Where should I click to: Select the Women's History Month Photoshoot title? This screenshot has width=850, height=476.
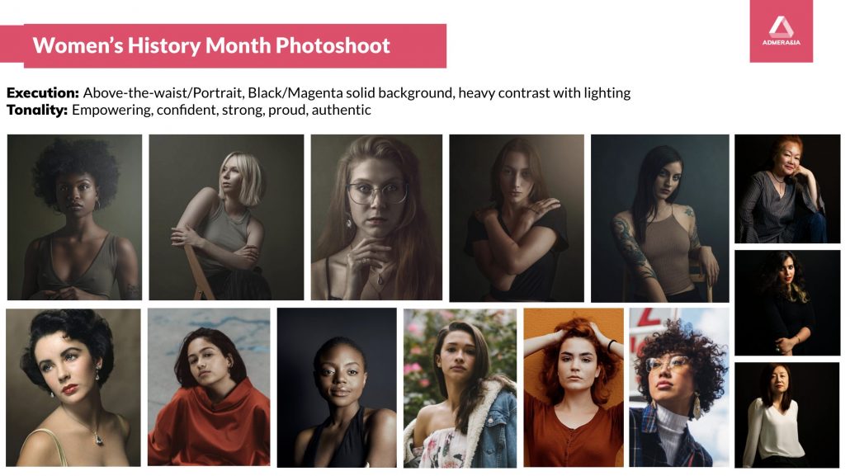tap(211, 45)
